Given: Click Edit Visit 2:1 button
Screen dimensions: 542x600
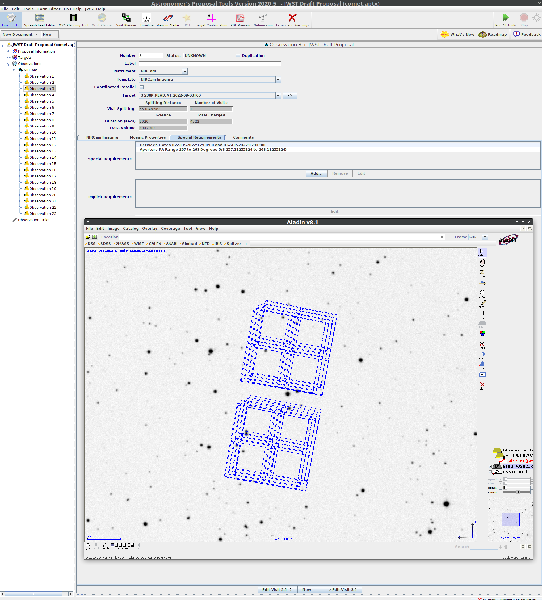Looking at the screenshot, I should click(277, 589).
